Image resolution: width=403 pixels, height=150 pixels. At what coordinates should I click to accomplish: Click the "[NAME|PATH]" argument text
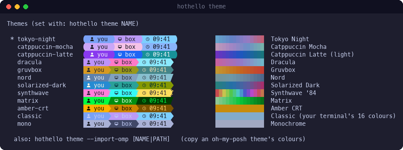tap(151, 139)
